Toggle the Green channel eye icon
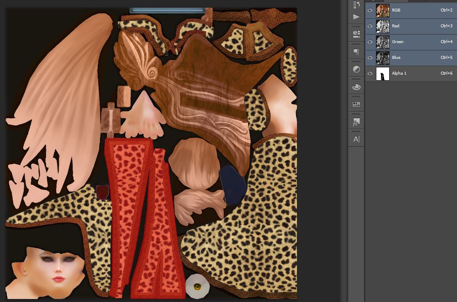This screenshot has width=457, height=302. pyautogui.click(x=370, y=42)
